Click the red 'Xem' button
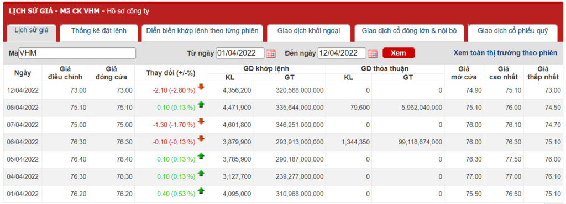This screenshot has width=566, height=204. 399,53
